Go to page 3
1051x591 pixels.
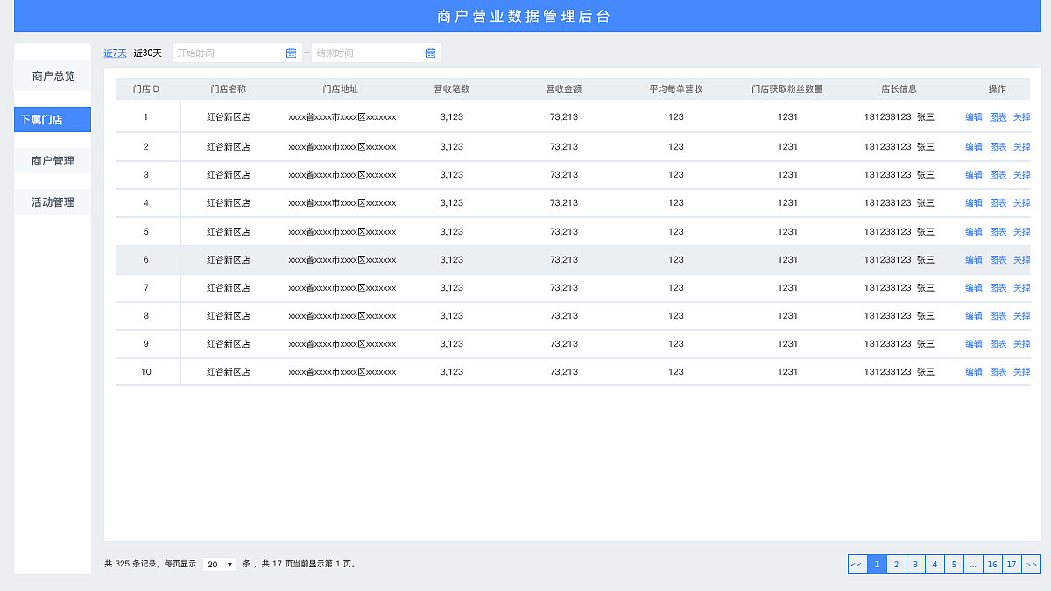(x=915, y=565)
